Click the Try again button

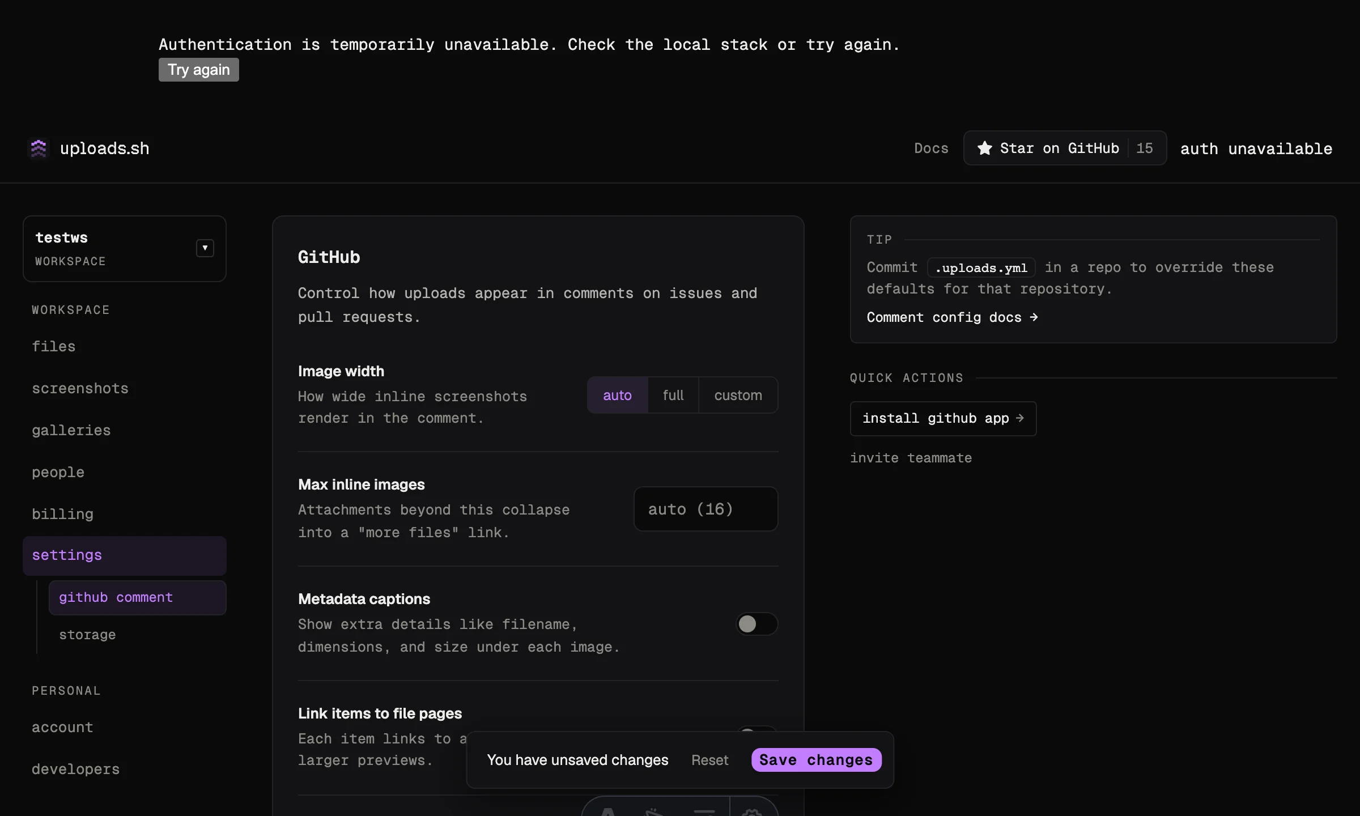pyautogui.click(x=199, y=70)
